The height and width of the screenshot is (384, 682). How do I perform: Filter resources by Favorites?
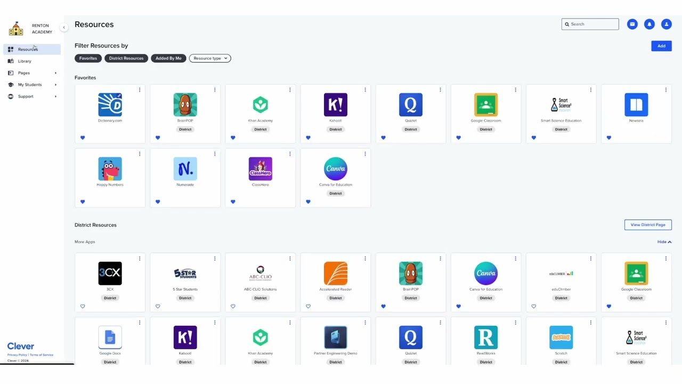88,58
